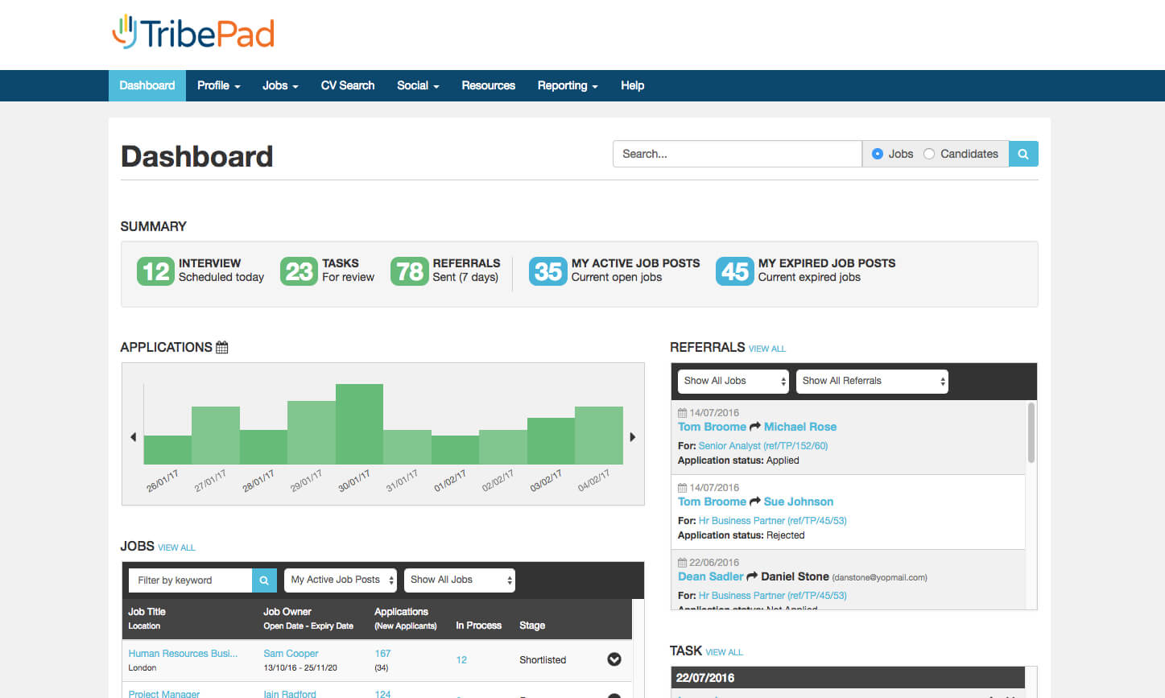Open Senior Analyst job reference link
Viewport: 1165px width, 698px height.
pyautogui.click(x=763, y=446)
